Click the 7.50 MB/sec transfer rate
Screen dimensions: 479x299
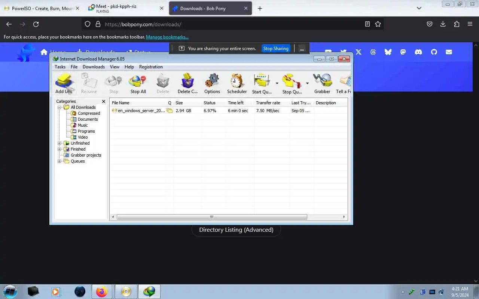coord(268,111)
